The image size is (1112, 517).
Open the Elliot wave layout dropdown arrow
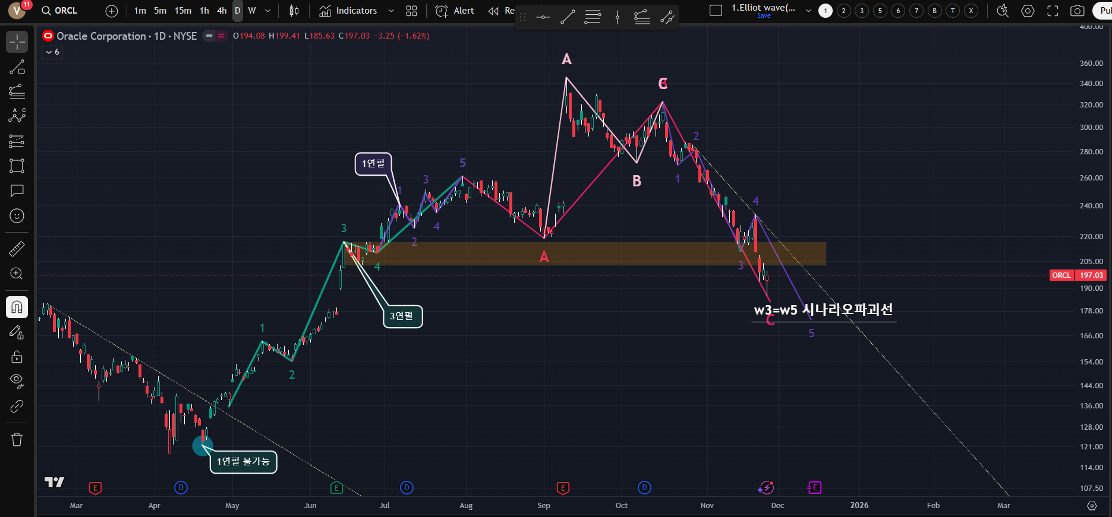(x=808, y=11)
